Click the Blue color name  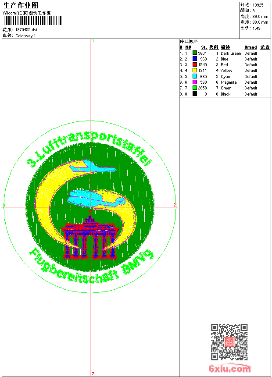224,59
